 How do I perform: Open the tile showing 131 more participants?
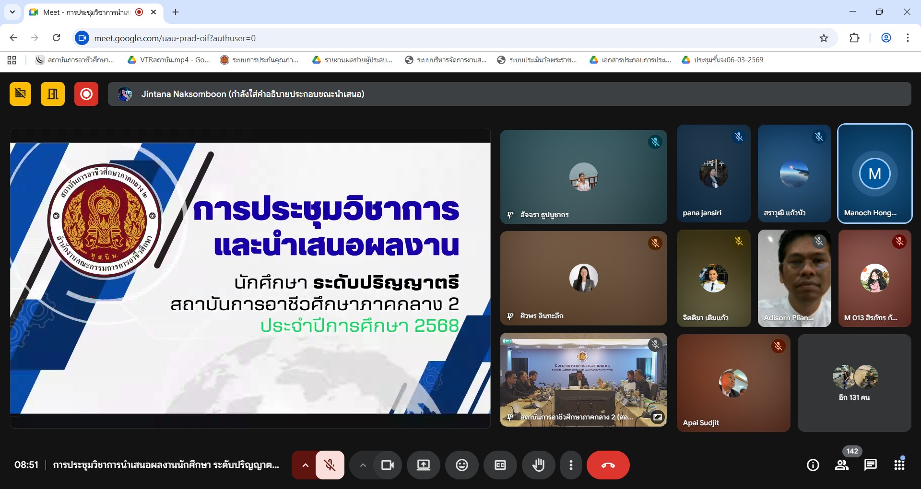(854, 383)
